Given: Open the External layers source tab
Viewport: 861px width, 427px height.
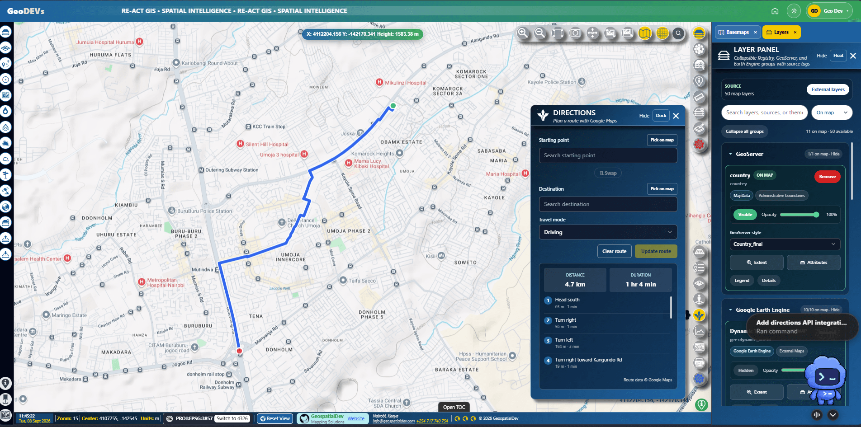Looking at the screenshot, I should 828,89.
